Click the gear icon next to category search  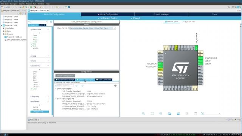click(x=51, y=22)
